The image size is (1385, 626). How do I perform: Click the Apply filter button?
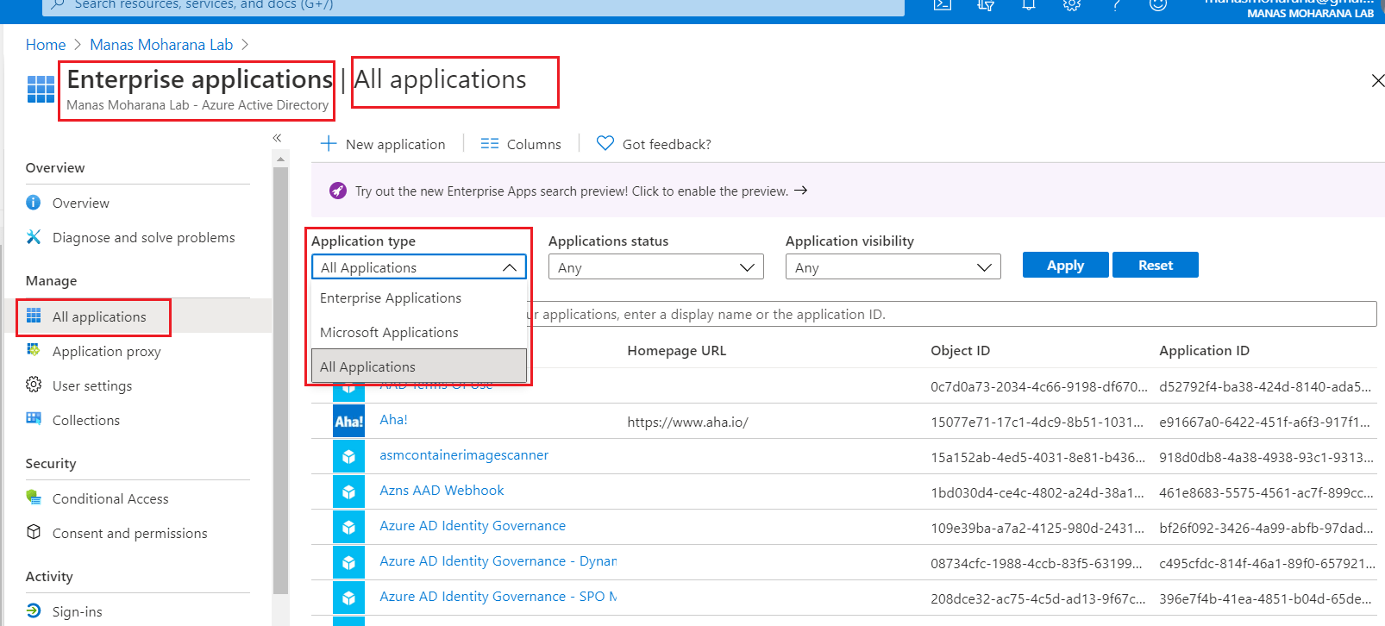coord(1065,266)
